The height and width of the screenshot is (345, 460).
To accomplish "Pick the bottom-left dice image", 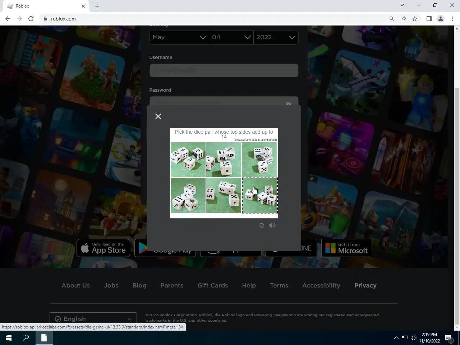I will [x=188, y=195].
